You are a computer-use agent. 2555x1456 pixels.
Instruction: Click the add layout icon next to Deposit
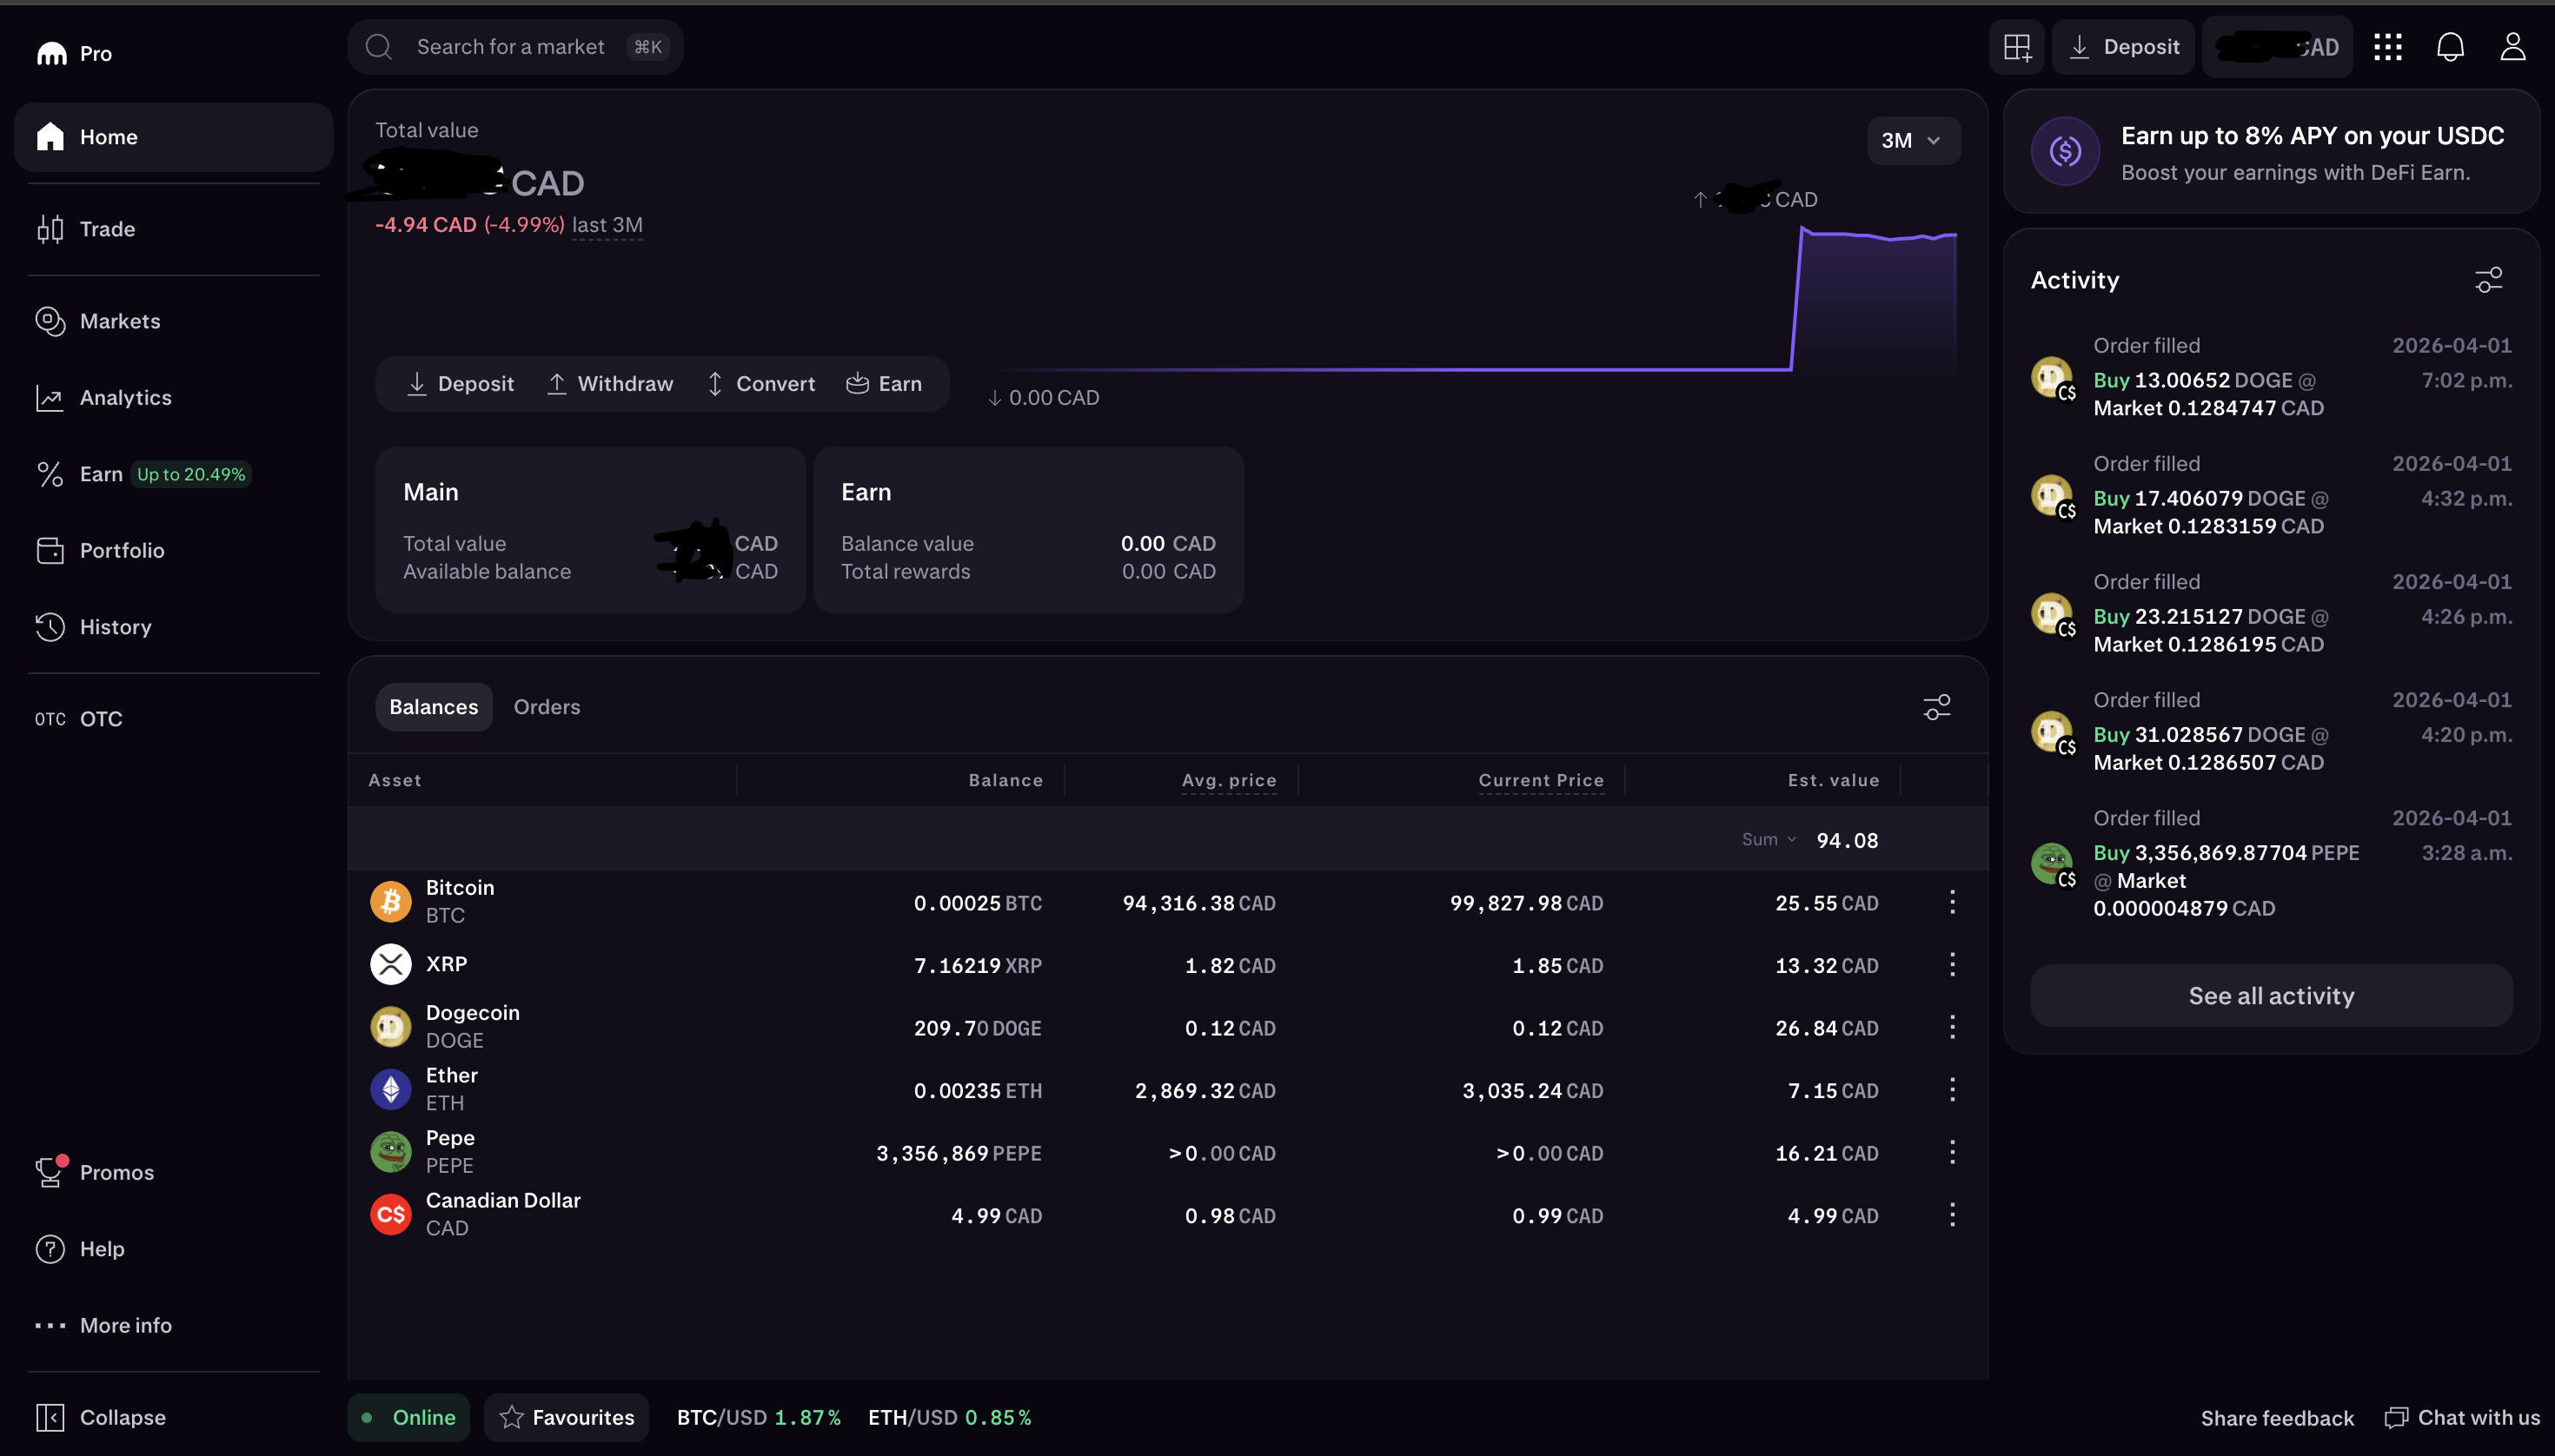point(2016,46)
